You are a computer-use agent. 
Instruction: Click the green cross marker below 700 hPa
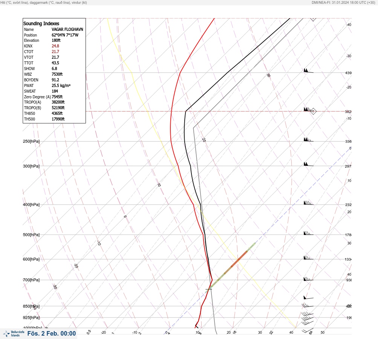pos(209,289)
